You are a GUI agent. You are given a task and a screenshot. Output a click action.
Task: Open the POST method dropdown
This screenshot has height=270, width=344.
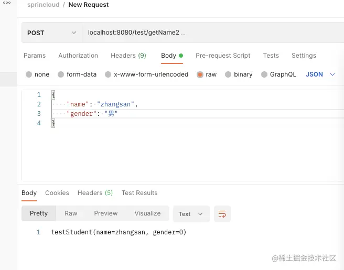[52, 33]
